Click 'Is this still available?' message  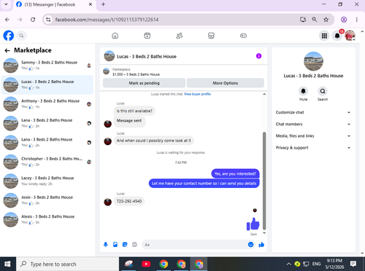pyautogui.click(x=134, y=111)
